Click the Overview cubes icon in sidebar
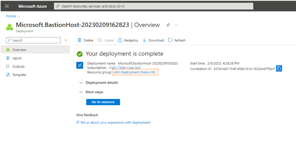 point(8,50)
